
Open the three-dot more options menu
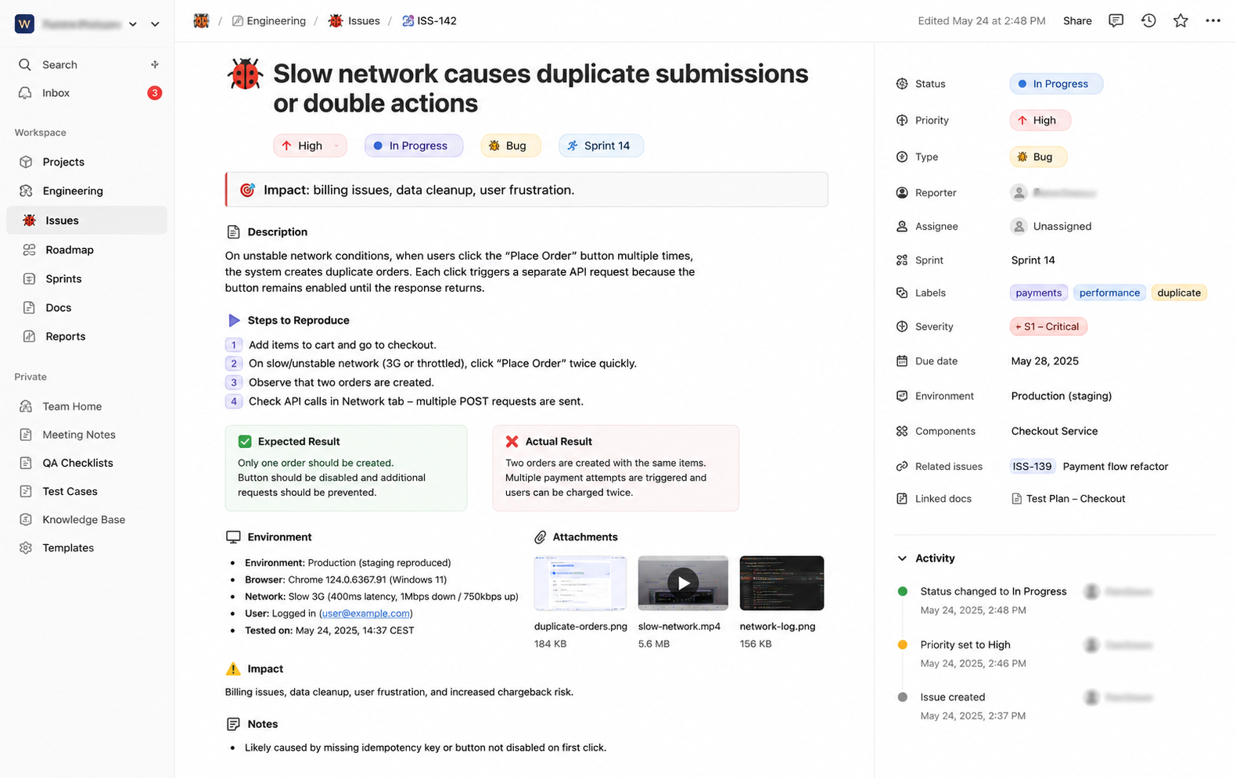(x=1213, y=21)
